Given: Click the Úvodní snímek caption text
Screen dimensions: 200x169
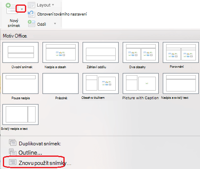Looking at the screenshot, I should [22, 67].
